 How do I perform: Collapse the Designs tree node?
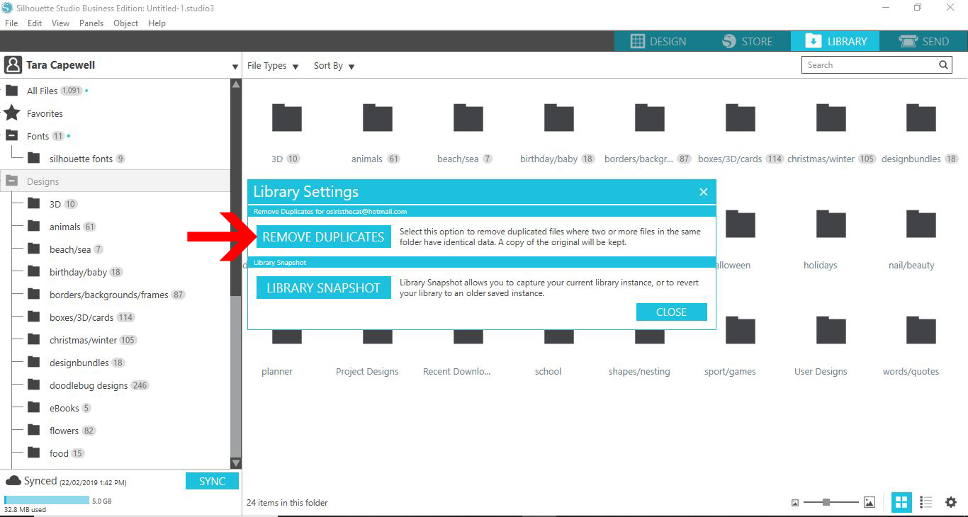click(12, 181)
